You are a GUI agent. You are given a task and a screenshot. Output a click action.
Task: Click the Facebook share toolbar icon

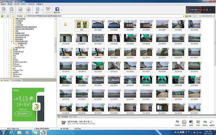[57, 10]
